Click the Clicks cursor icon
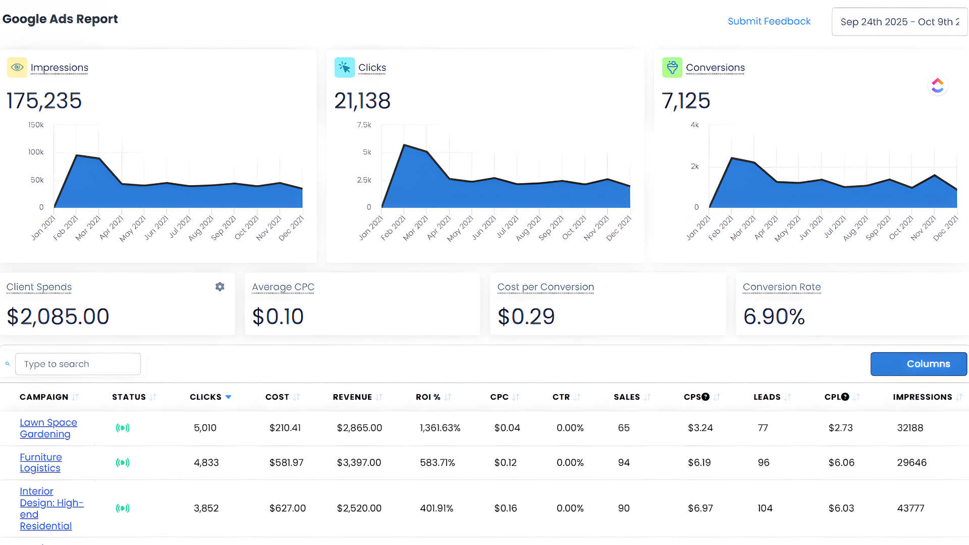Viewport: 969px width, 545px height. tap(344, 68)
